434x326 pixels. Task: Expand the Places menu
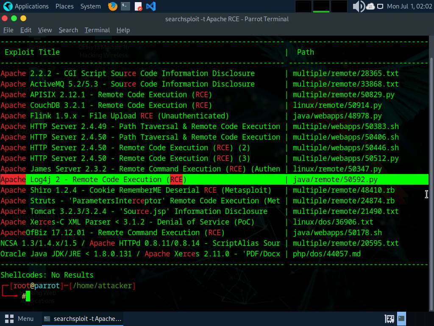pos(64,6)
